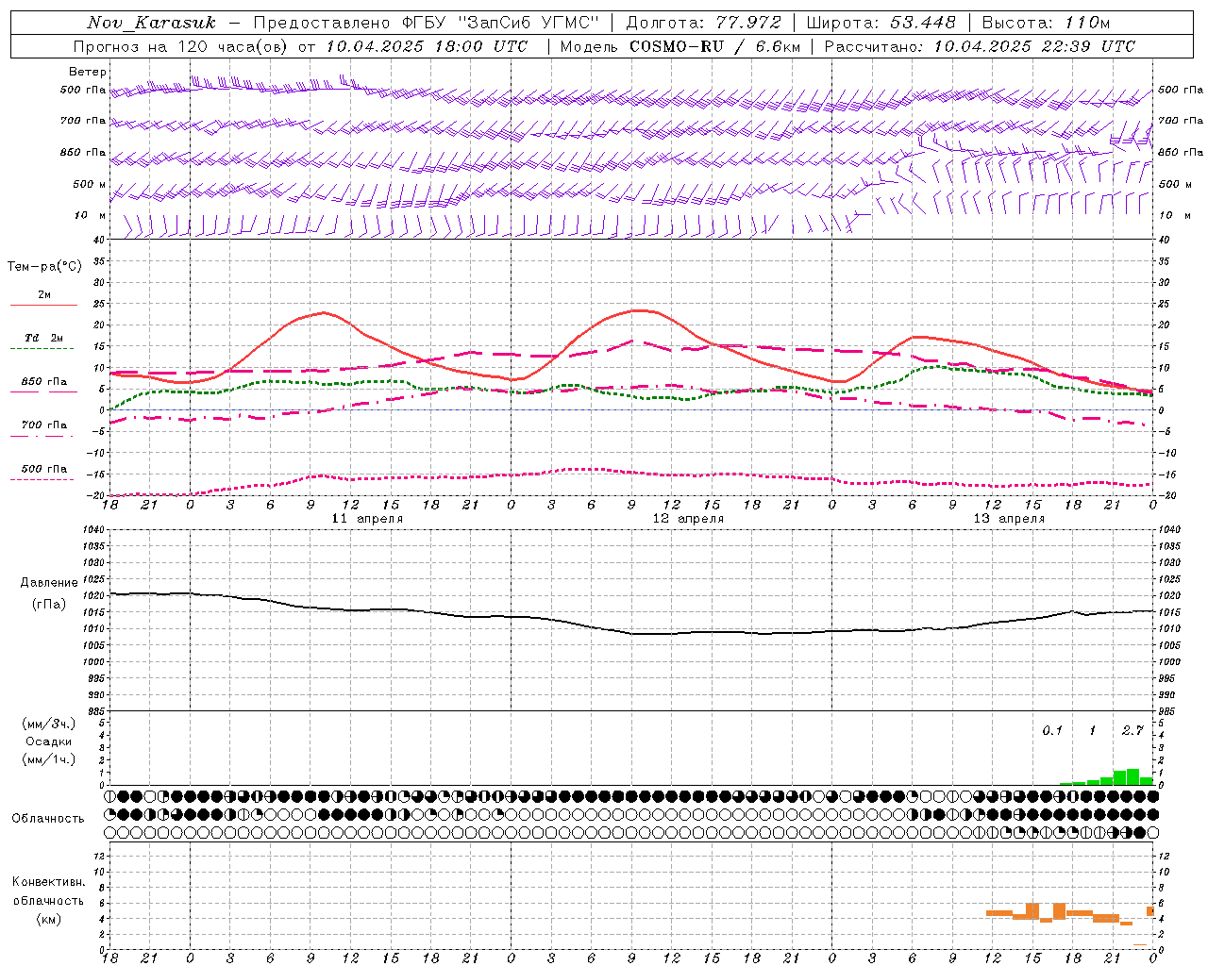The image size is (1208, 966).
Task: Click '500 гПа' temperature legend entry
Action: click(x=44, y=469)
